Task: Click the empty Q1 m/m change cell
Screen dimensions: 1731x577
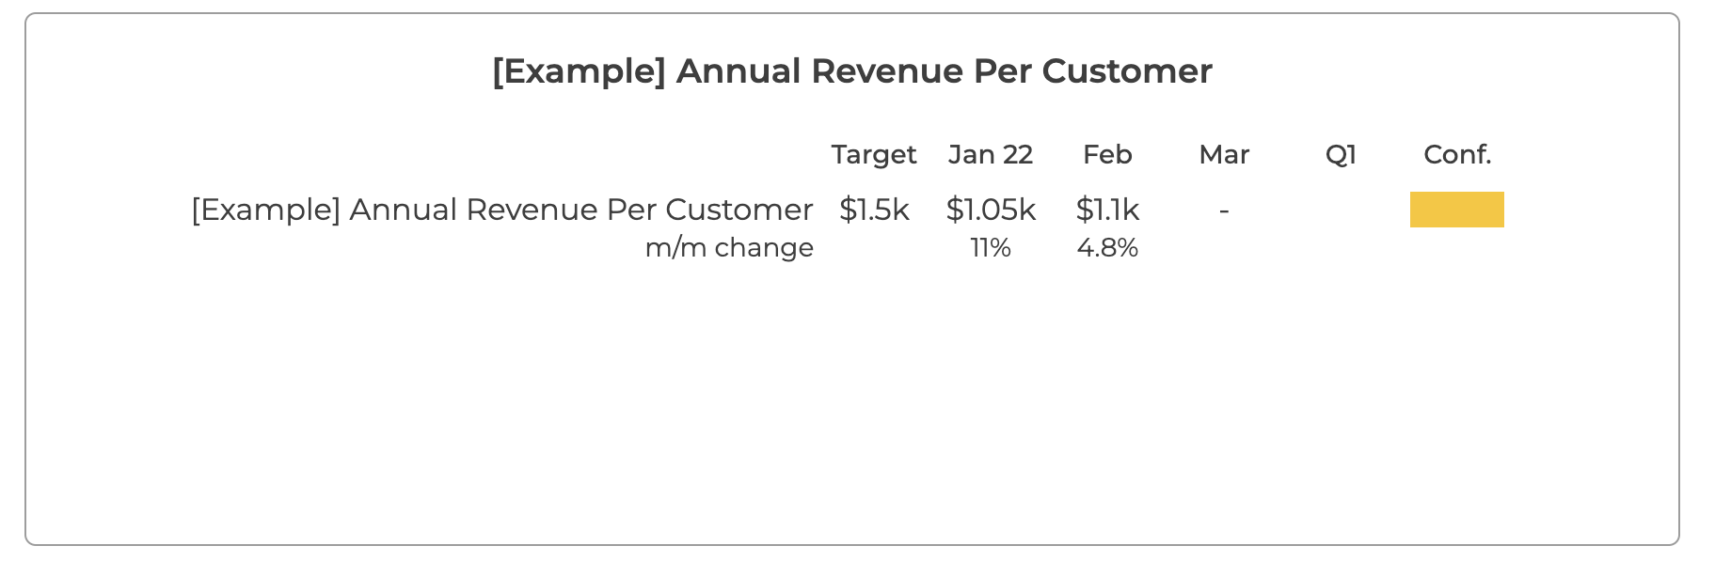Action: [x=1341, y=248]
